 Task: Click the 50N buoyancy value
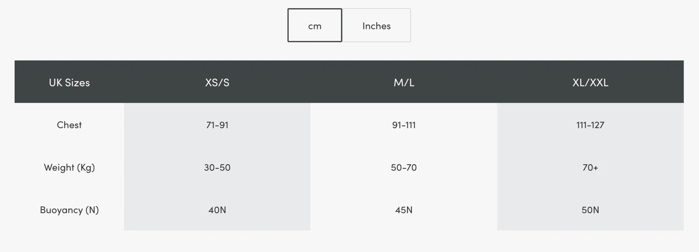590,210
